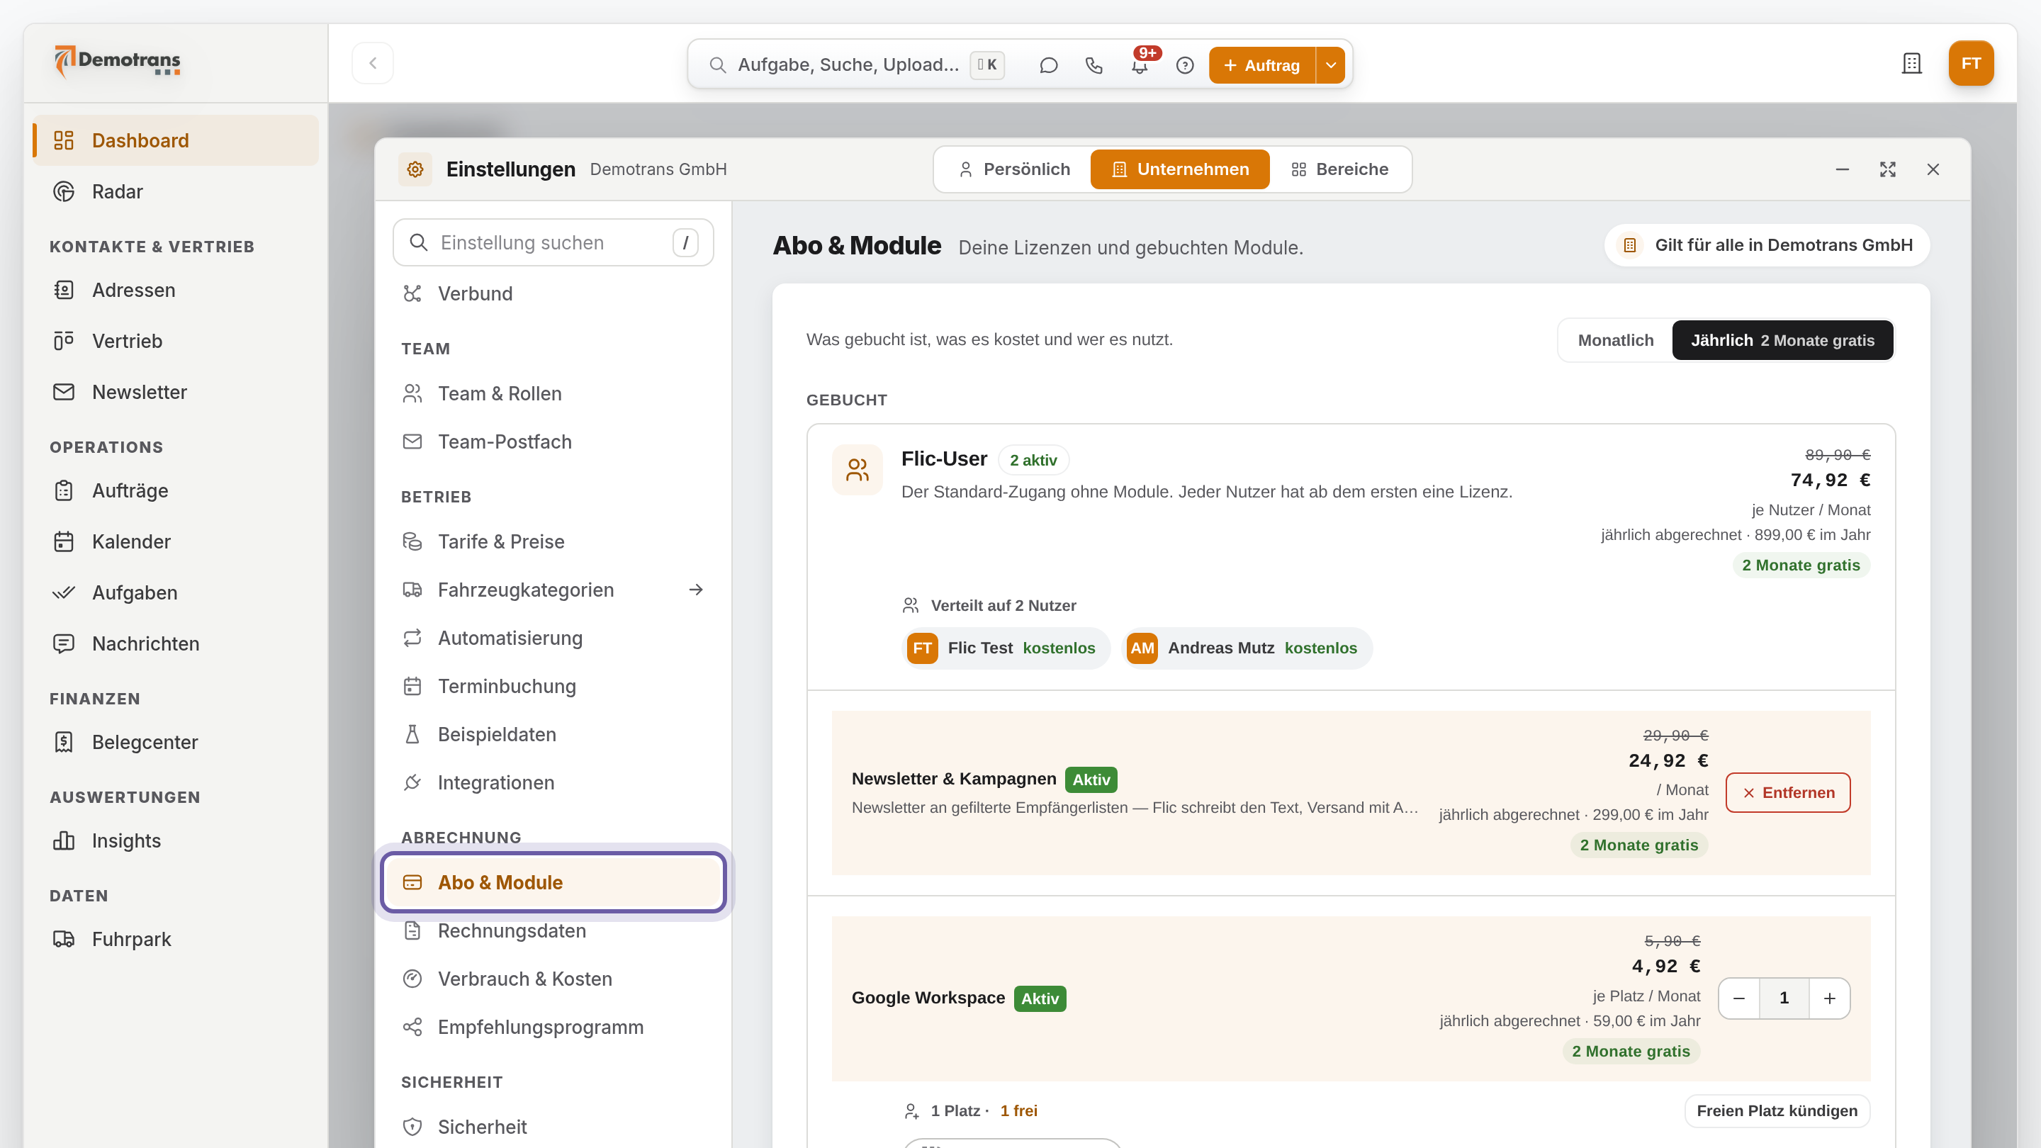Open Belegcenter in sidebar
The width and height of the screenshot is (2041, 1148).
pos(174,743)
